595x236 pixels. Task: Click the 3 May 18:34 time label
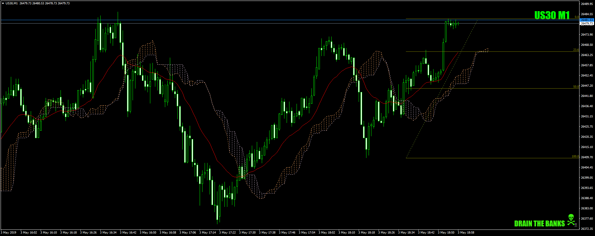click(407, 233)
